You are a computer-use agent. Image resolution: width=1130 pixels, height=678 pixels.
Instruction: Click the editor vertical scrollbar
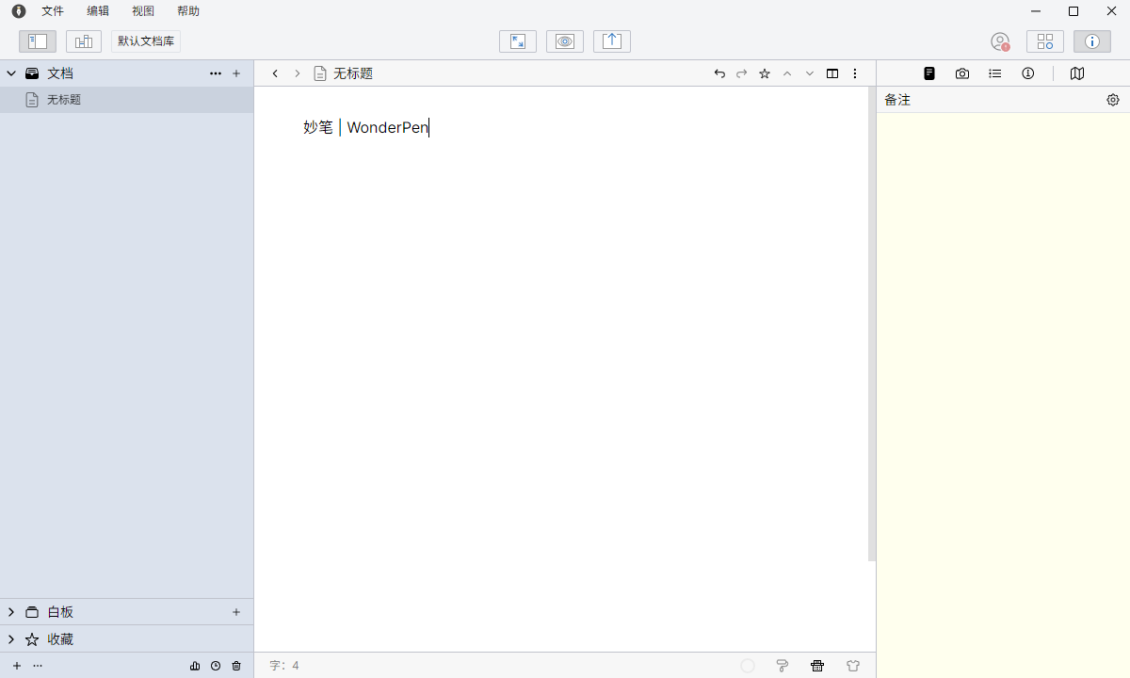(x=872, y=324)
